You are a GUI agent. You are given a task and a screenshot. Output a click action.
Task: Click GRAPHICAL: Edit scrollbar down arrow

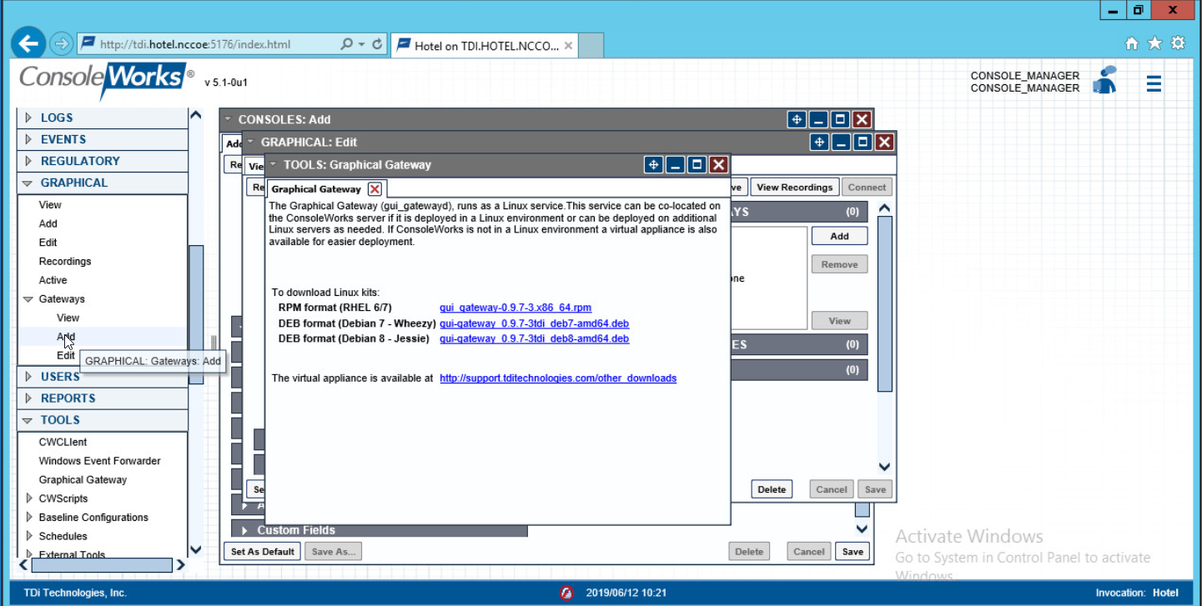click(x=884, y=468)
